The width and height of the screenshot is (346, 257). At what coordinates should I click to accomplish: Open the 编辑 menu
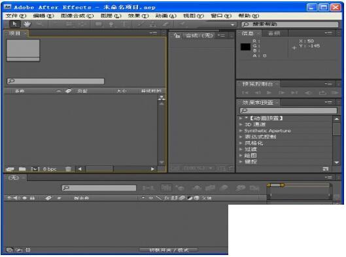click(x=43, y=16)
